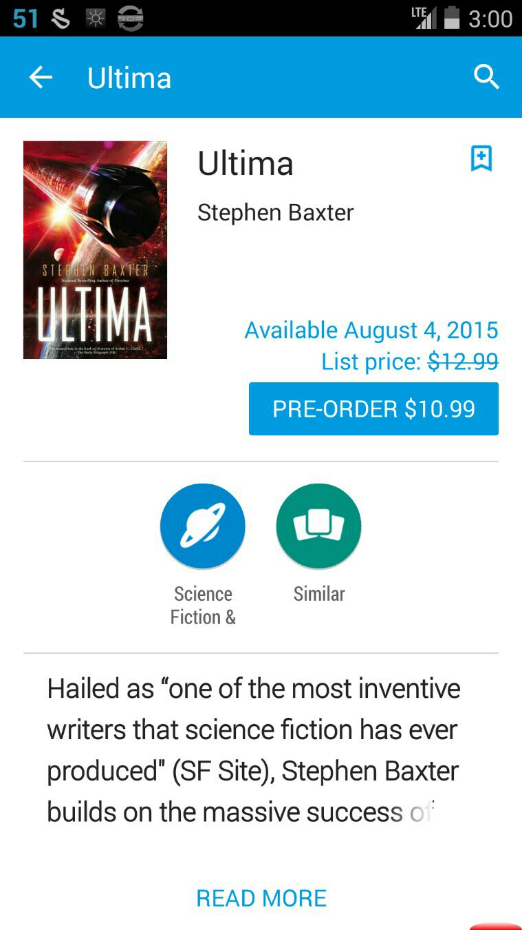Screen dimensions: 522x930
Task: Tap the Ultima title in the blue header
Action: (129, 78)
